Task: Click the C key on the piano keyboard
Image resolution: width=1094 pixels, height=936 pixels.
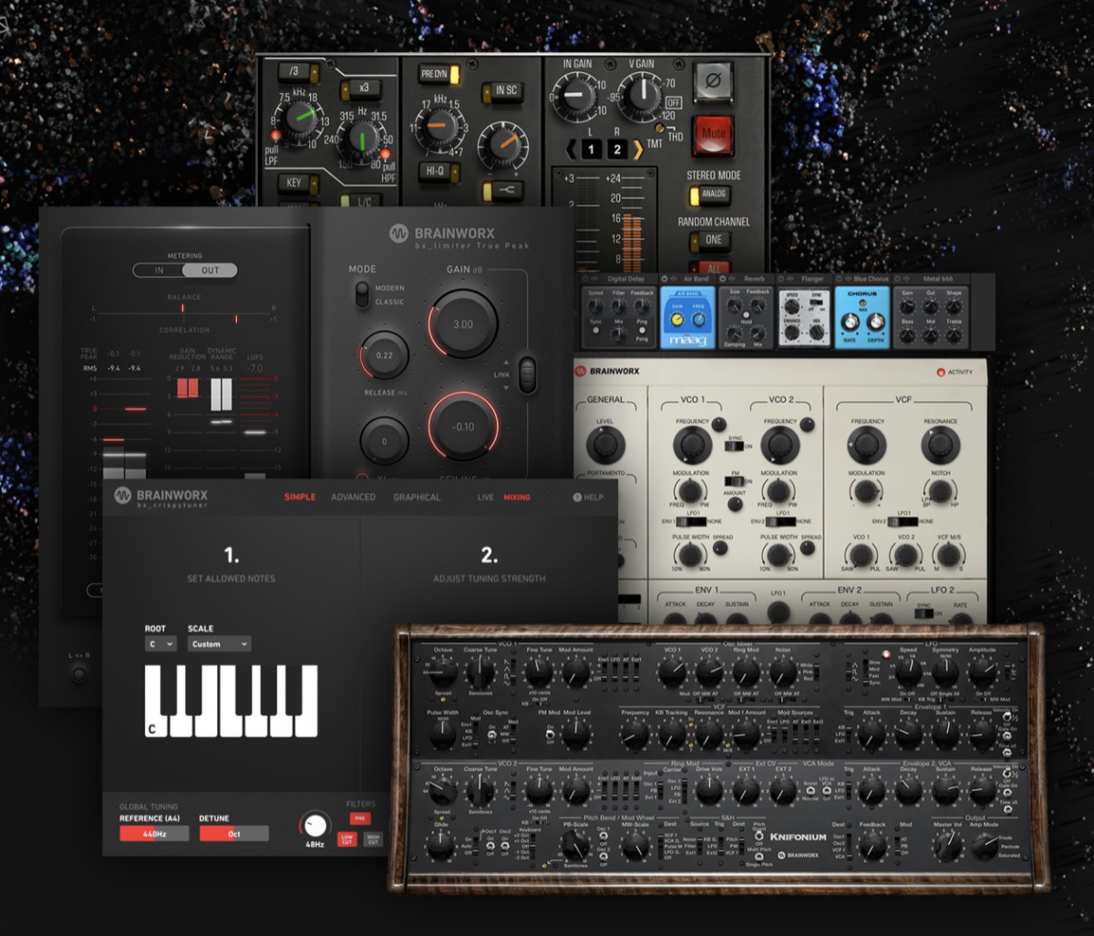Action: click(155, 700)
